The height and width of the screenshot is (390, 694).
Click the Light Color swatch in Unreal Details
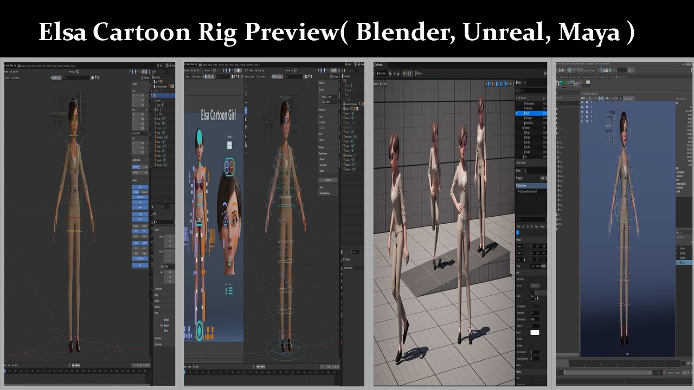click(x=535, y=332)
